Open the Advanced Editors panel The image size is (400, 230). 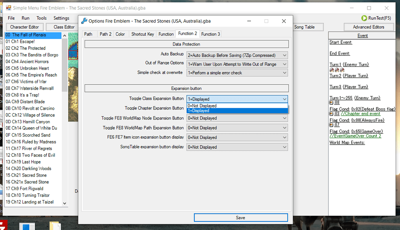pyautogui.click(x=369, y=27)
